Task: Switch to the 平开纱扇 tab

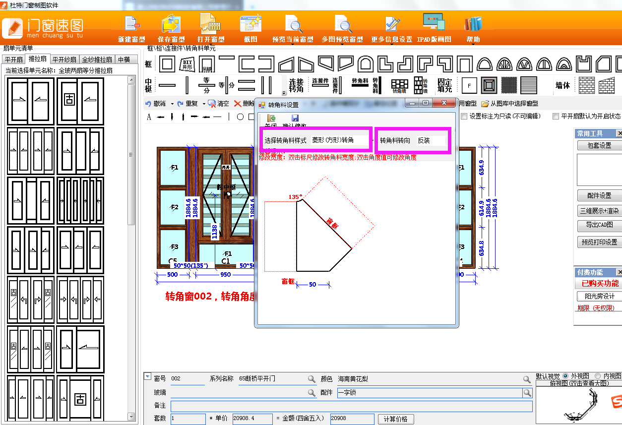Action: point(64,60)
